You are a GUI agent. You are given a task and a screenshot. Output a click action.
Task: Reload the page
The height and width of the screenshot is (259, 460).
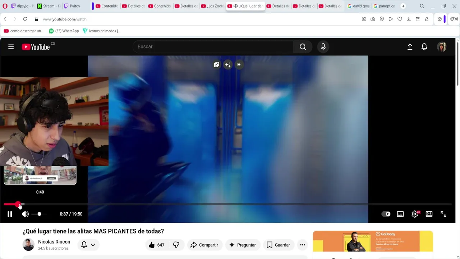[25, 19]
